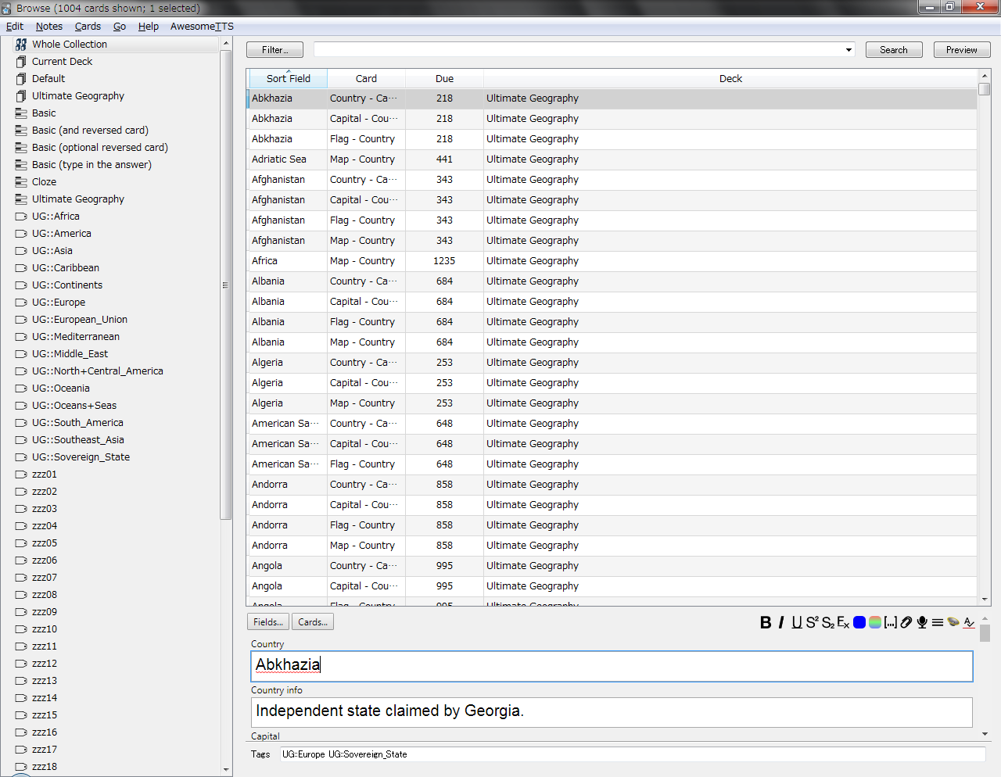
Task: Toggle italic text formatting
Action: pos(781,622)
